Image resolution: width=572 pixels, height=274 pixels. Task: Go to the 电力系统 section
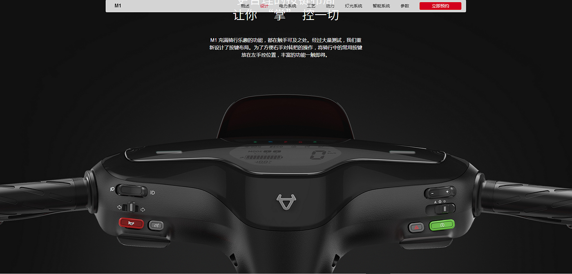(x=288, y=6)
